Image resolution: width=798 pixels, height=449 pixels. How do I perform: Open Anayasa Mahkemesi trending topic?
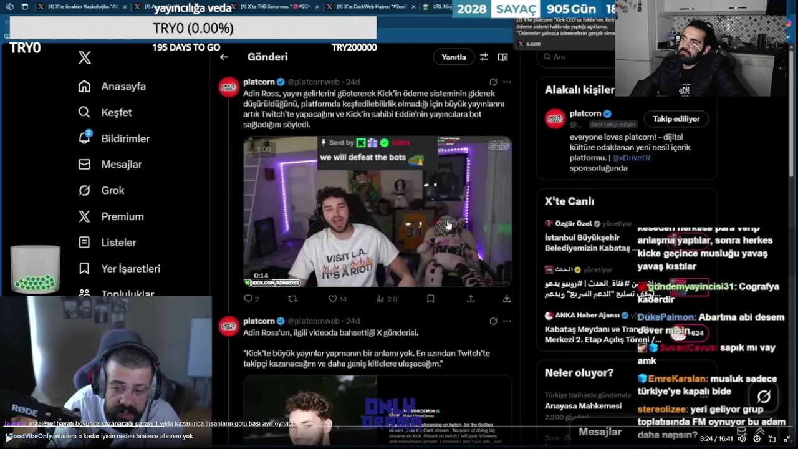[x=583, y=406]
